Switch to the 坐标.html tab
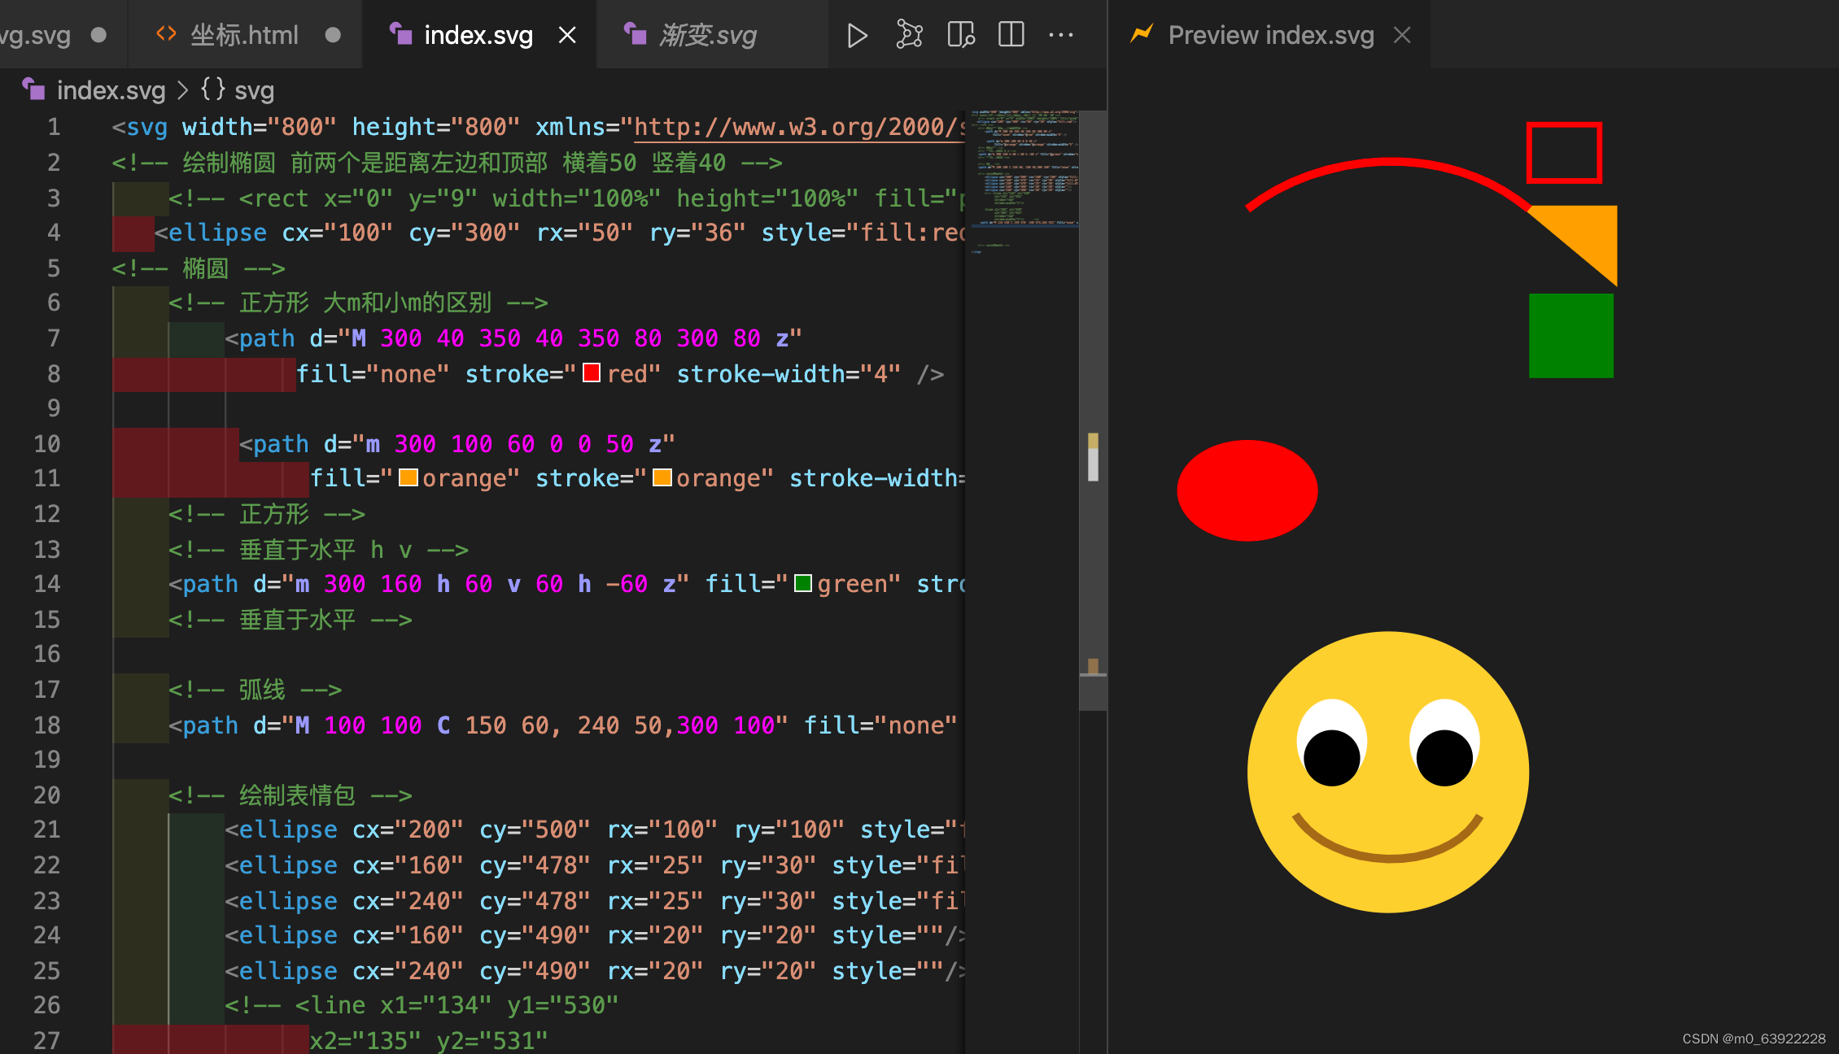Screen dimensions: 1839x1054 244,35
